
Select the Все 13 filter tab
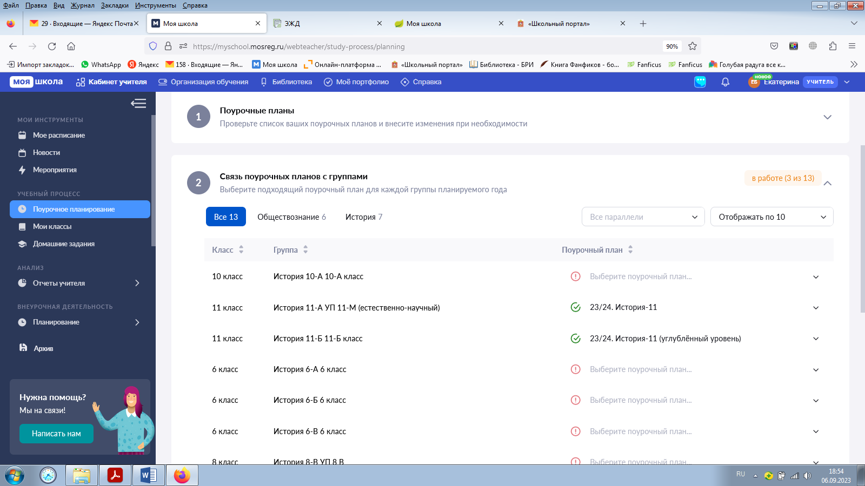pos(226,217)
